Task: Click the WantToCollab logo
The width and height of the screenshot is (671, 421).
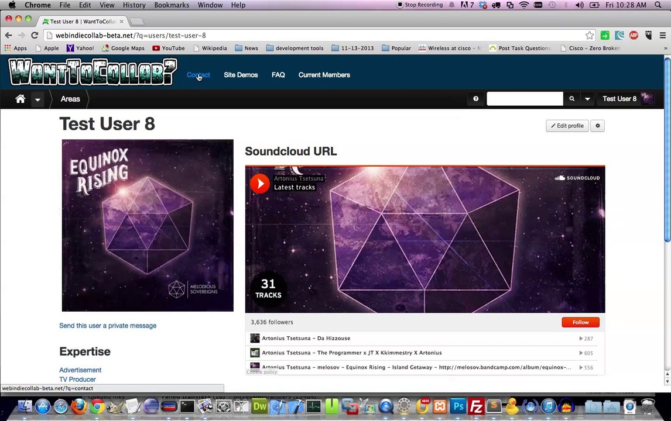Action: click(x=93, y=71)
